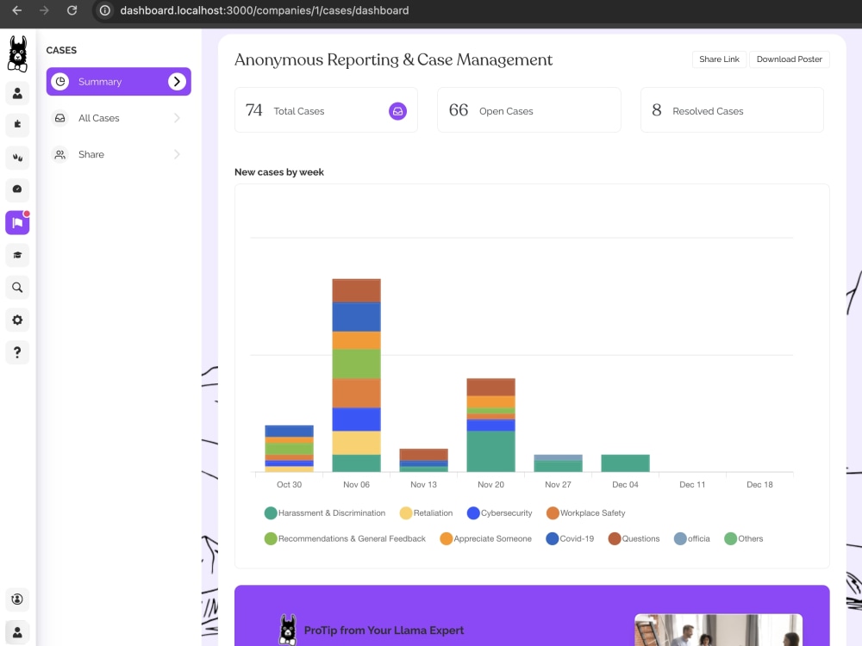Reload the page with the refresh icon
This screenshot has height=646, width=862.
tap(72, 10)
